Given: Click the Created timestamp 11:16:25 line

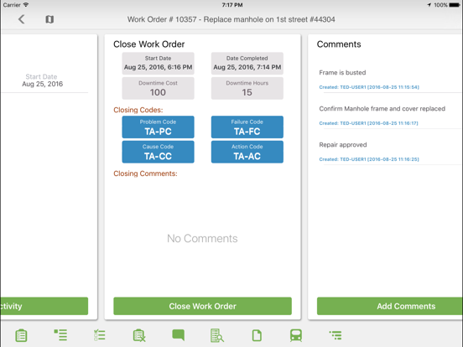Looking at the screenshot, I should (x=369, y=159).
